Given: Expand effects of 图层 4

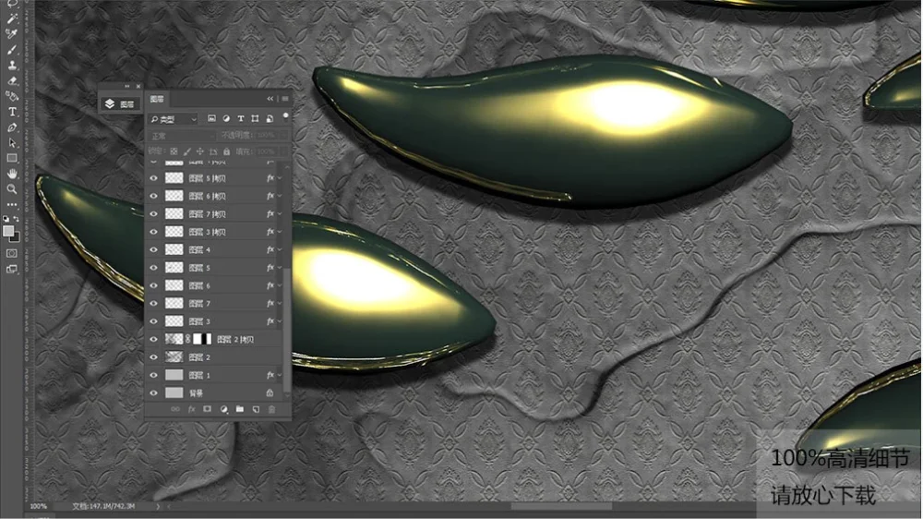Looking at the screenshot, I should [x=280, y=249].
